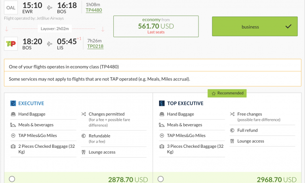Viewport: 305px width, 183px height.
Task: Click the Top Executive heading
Action: tap(185, 103)
